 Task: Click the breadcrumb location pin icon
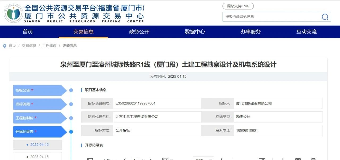point(5,46)
